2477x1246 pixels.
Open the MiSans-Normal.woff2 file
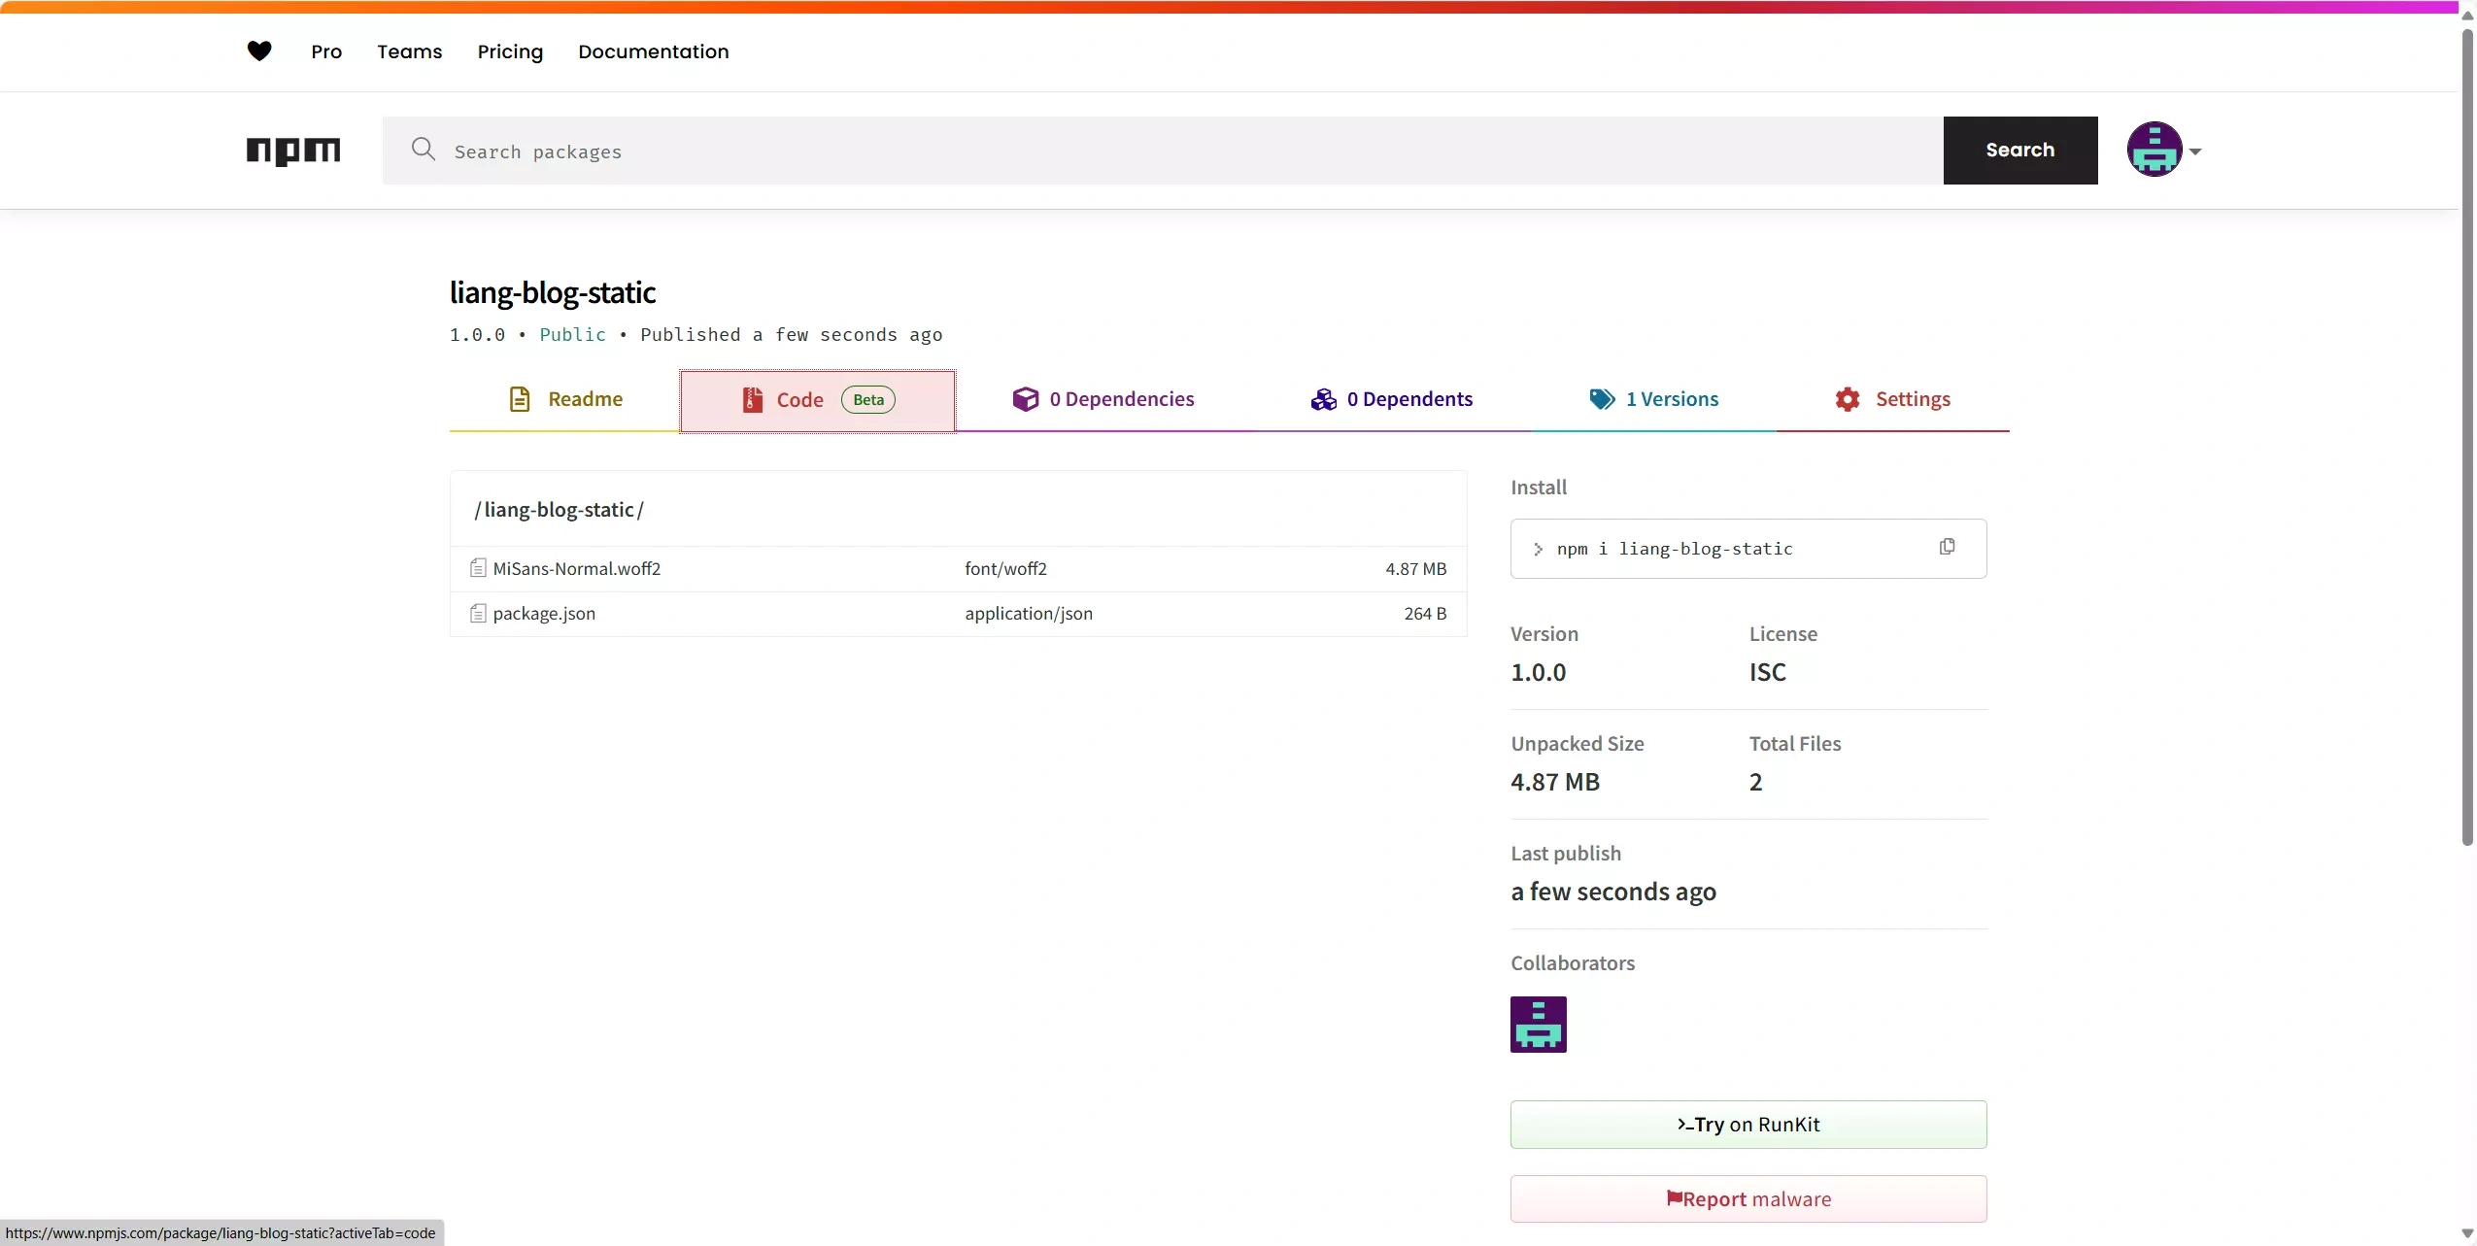(576, 569)
